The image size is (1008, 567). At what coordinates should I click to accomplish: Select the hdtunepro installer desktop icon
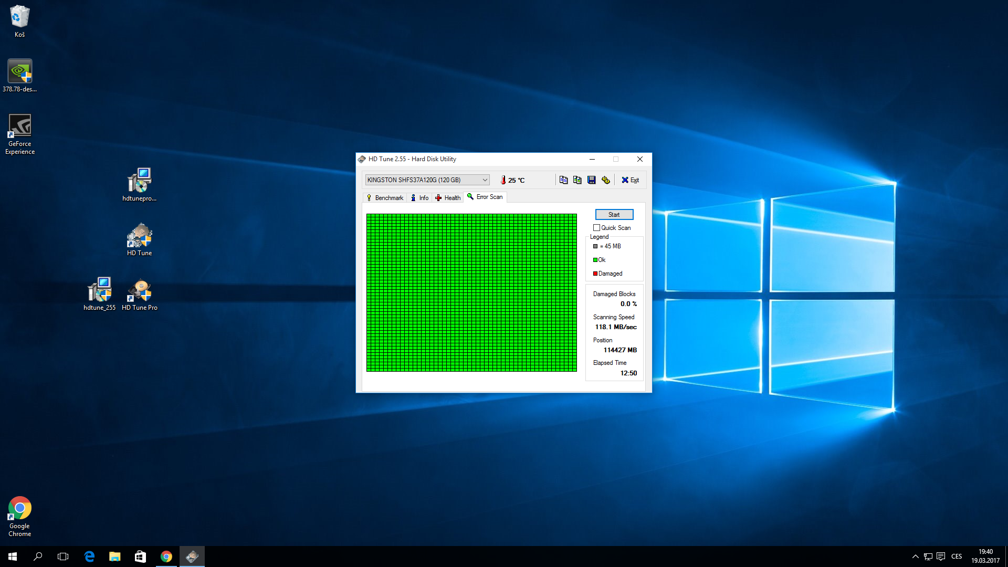[140, 185]
